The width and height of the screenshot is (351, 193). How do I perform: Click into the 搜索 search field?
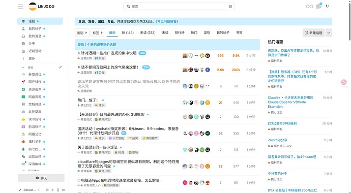[179, 7]
